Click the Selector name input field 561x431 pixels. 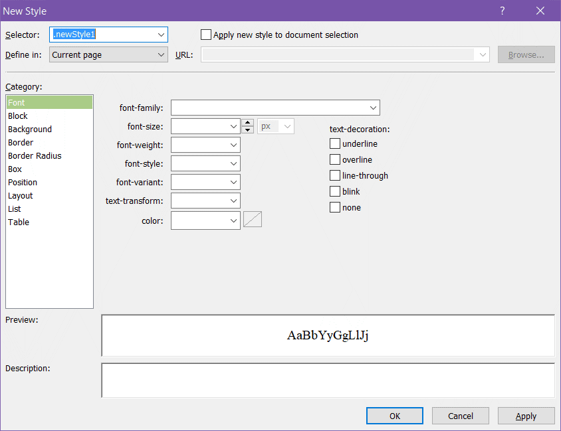point(103,35)
